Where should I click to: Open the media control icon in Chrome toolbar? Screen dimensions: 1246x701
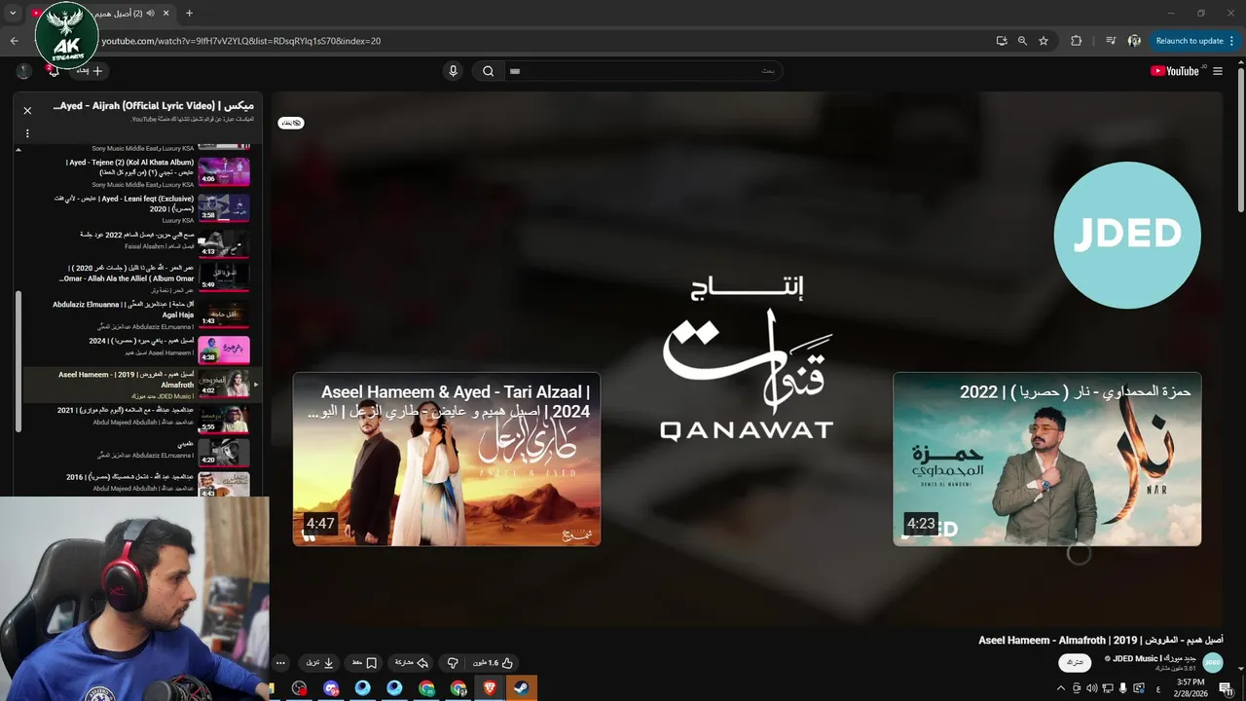click(x=1111, y=41)
